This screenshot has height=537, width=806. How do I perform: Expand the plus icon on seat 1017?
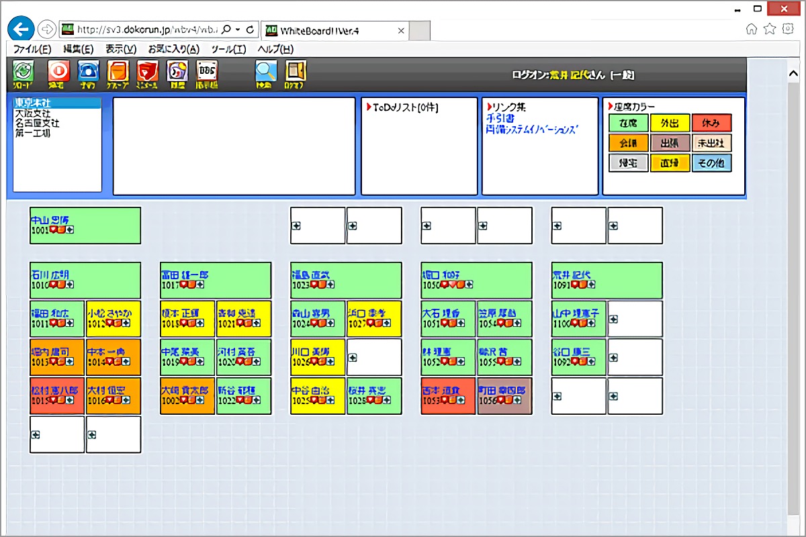[x=199, y=285]
